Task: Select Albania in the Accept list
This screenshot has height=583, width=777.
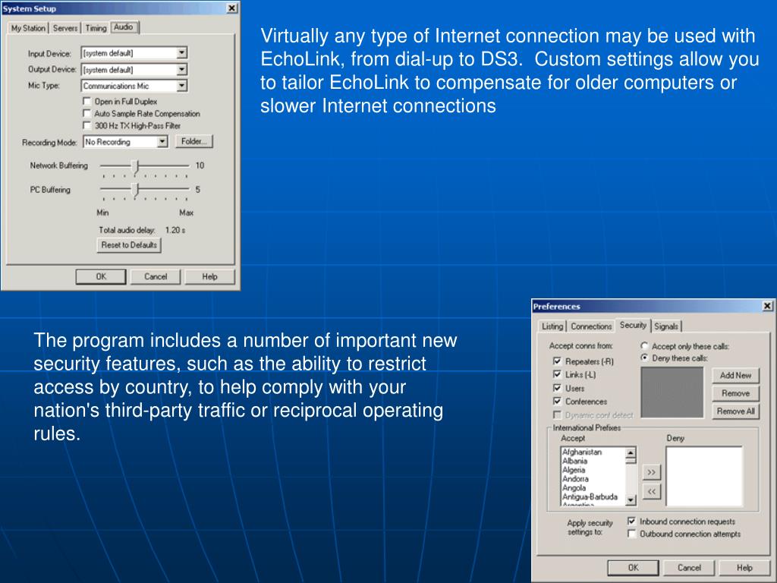Action: point(575,461)
